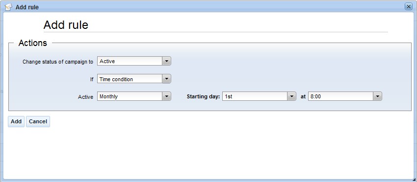Viewport: 417px width, 182px height.
Task: Dismiss the dialog with the Cancel button
Action: pyautogui.click(x=38, y=121)
